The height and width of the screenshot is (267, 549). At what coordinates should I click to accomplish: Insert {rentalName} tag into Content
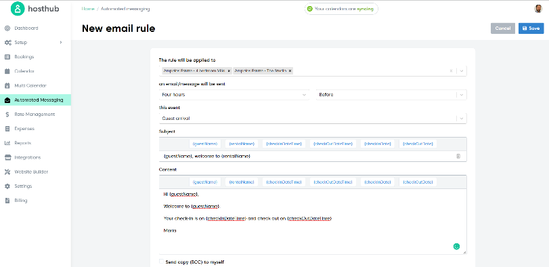click(242, 182)
